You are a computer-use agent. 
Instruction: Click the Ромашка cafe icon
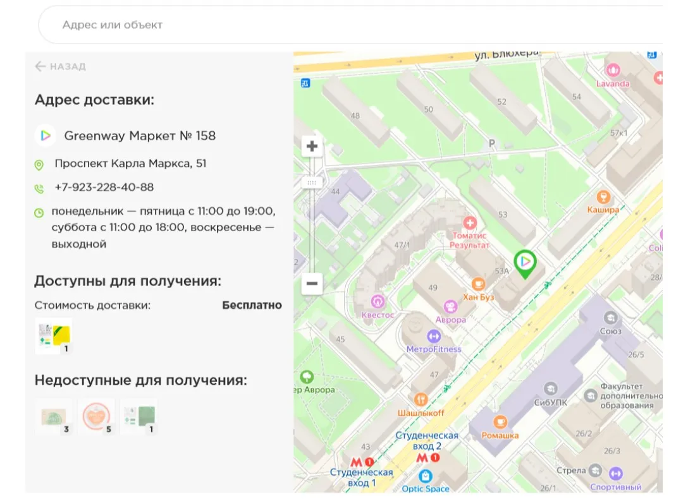tap(500, 422)
